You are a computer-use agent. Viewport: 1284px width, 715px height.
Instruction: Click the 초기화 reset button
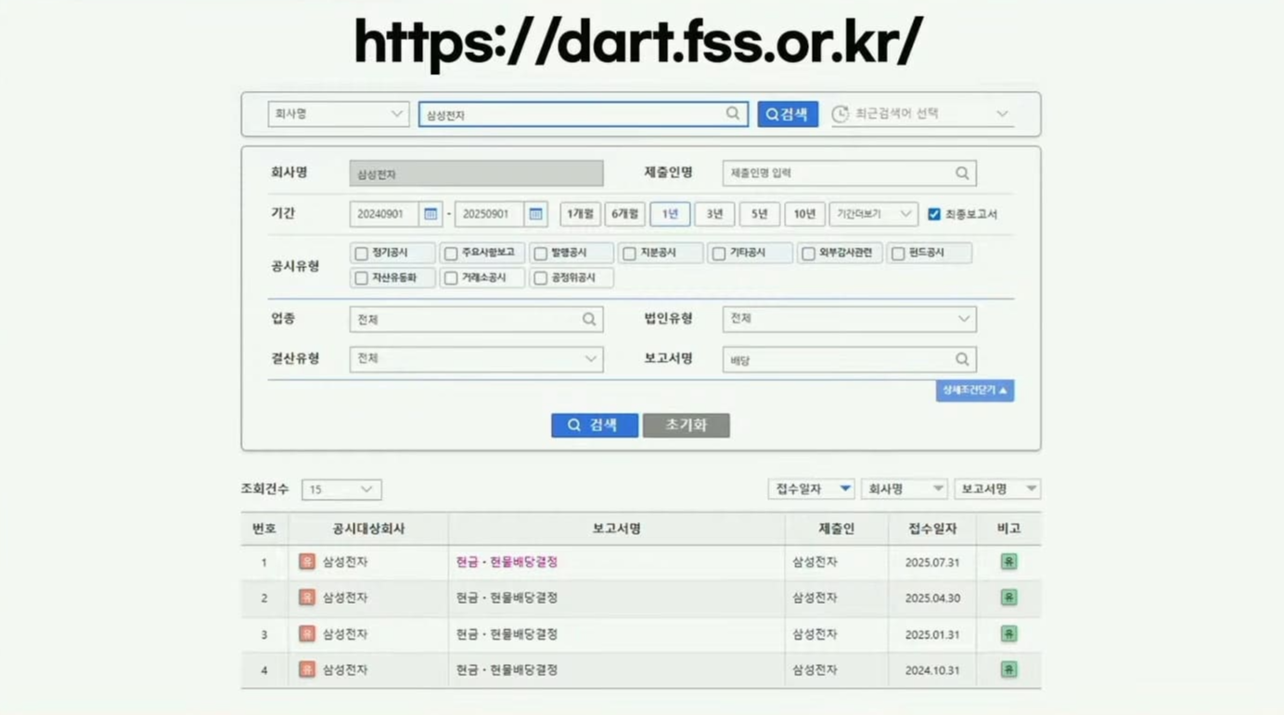(686, 425)
